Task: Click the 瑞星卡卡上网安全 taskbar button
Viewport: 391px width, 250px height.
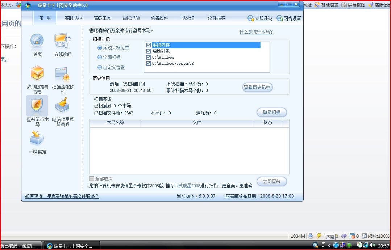Action: tap(72, 246)
